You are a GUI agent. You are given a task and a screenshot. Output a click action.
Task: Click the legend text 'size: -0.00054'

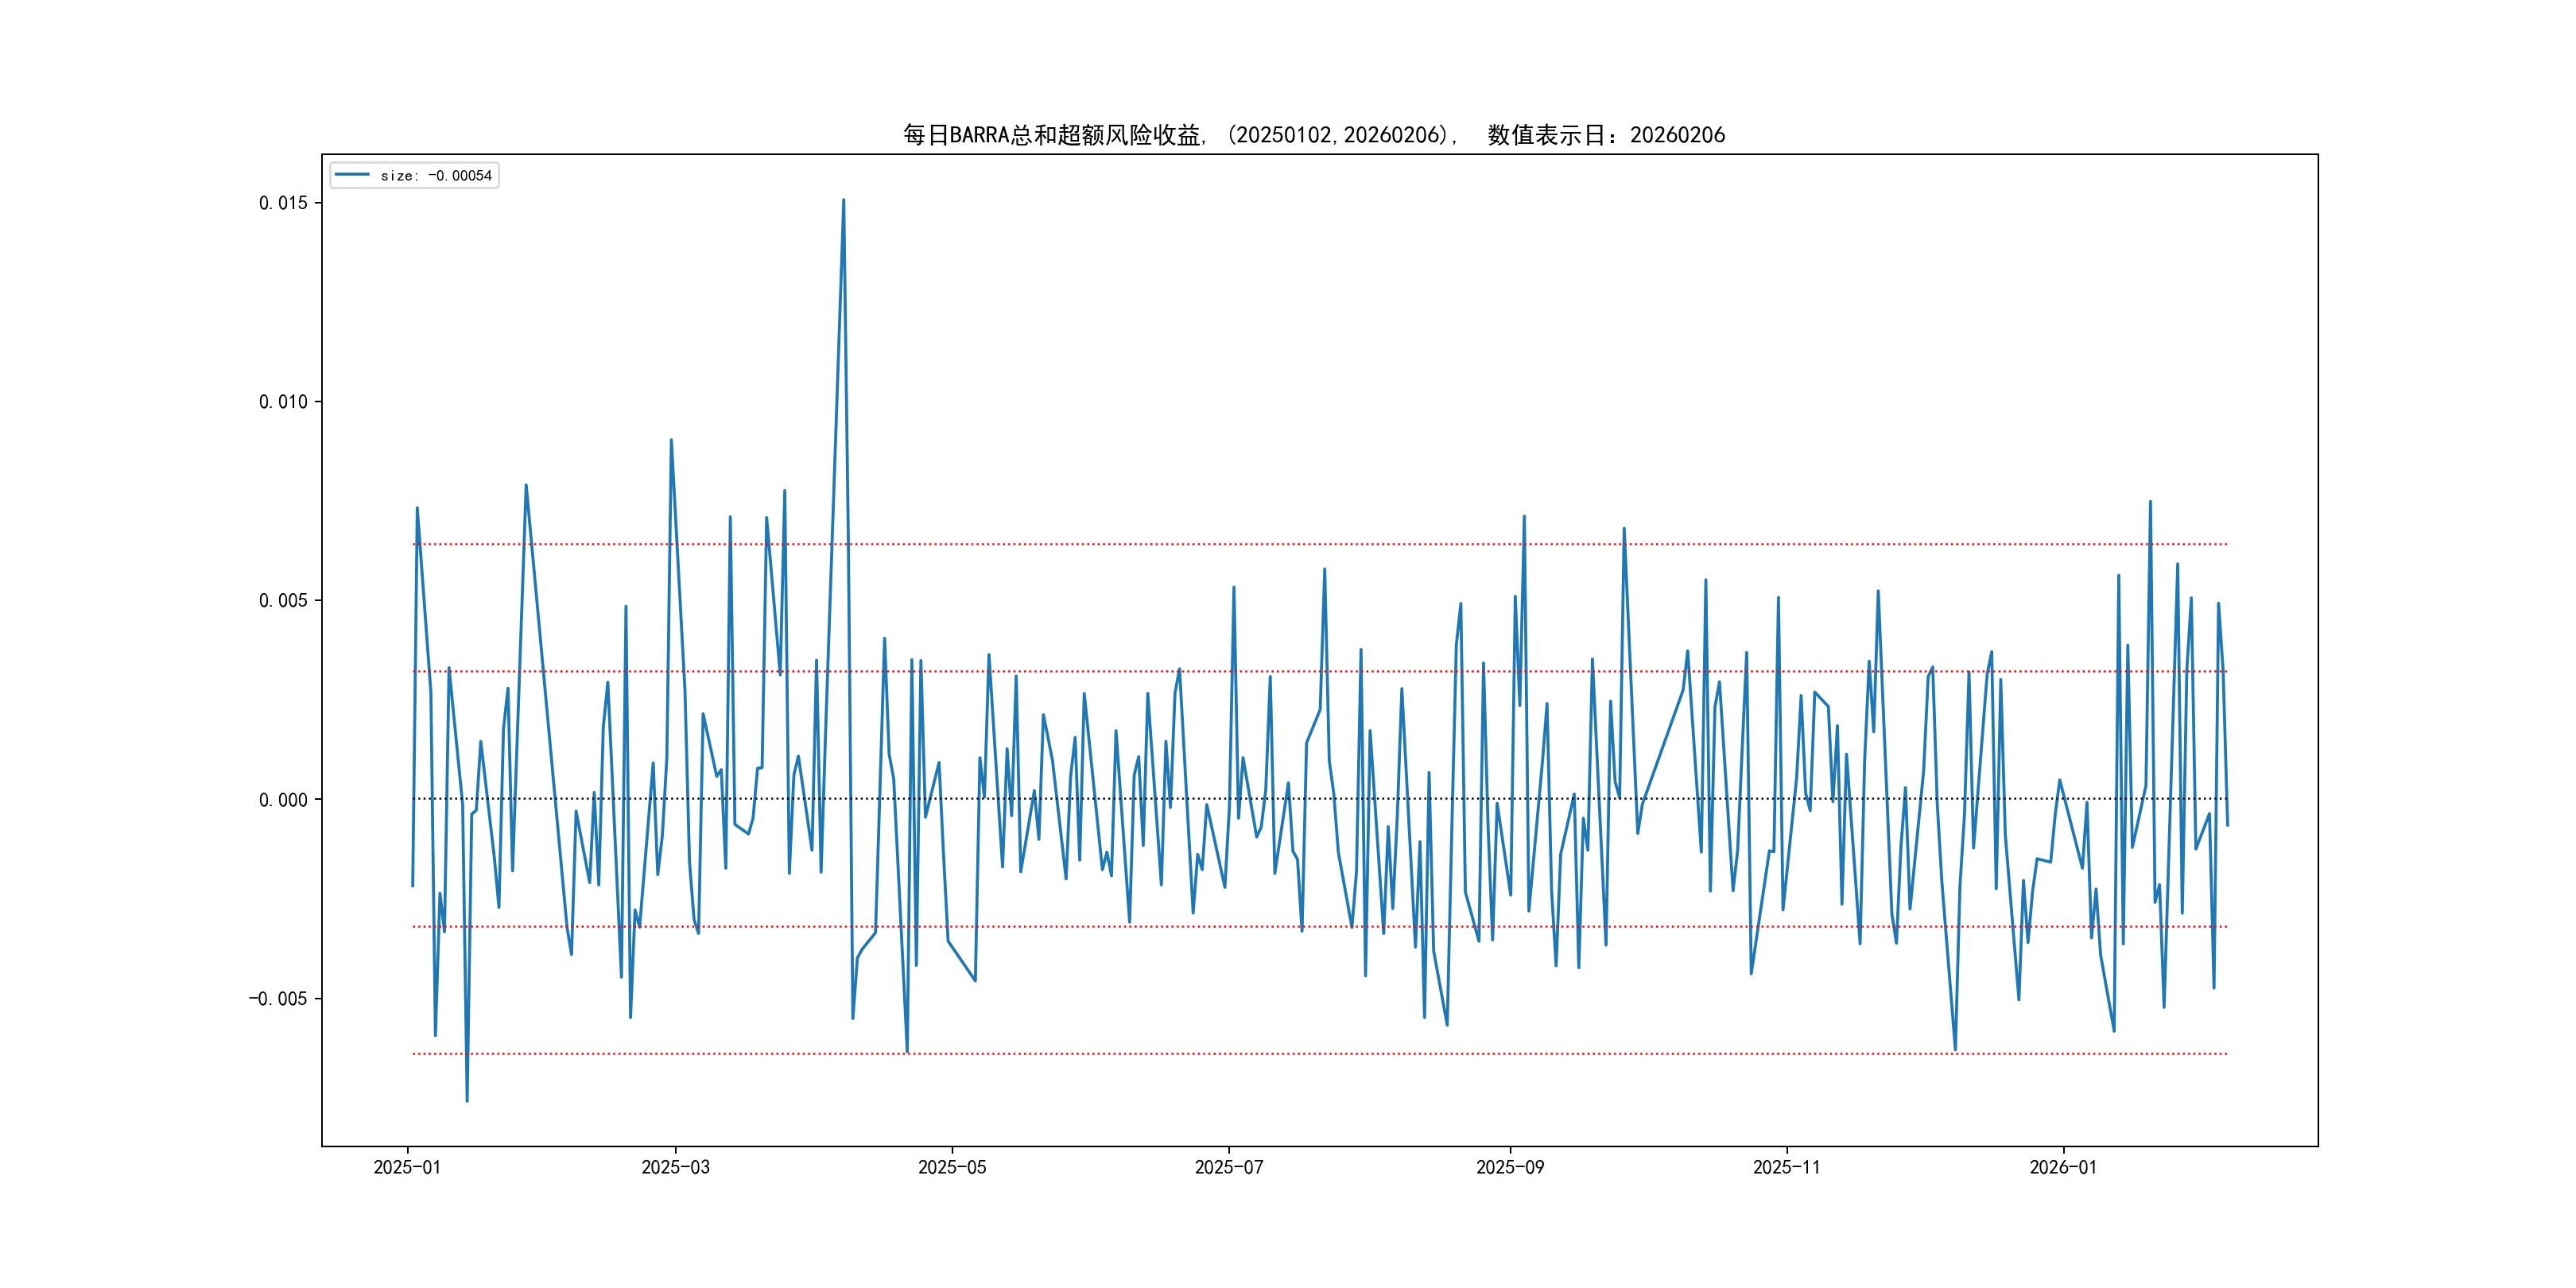point(436,176)
